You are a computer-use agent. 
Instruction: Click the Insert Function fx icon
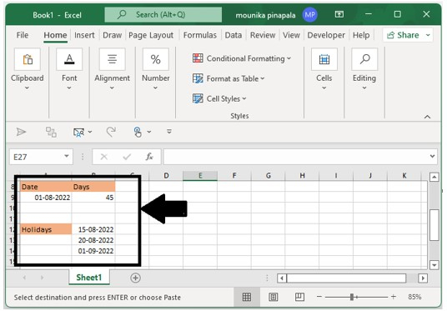click(149, 157)
